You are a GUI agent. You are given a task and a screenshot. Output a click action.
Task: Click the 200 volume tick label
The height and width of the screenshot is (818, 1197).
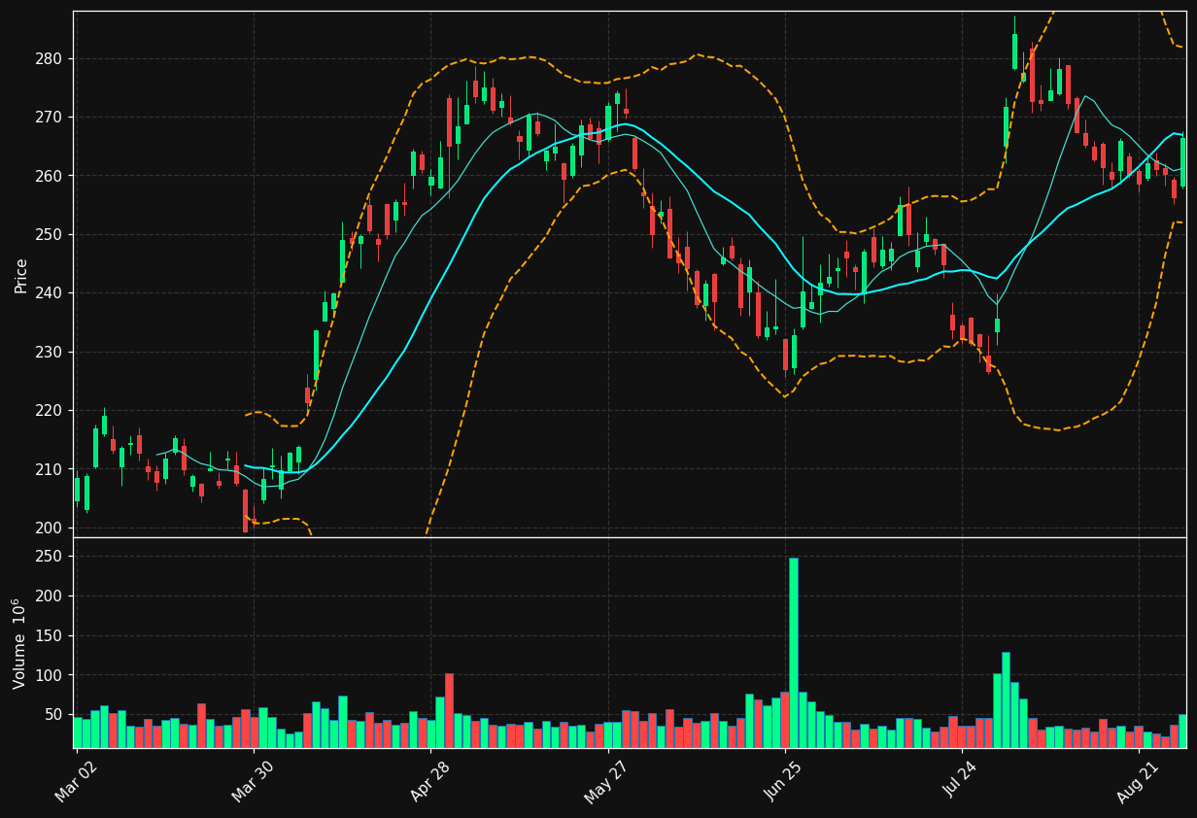click(50, 596)
